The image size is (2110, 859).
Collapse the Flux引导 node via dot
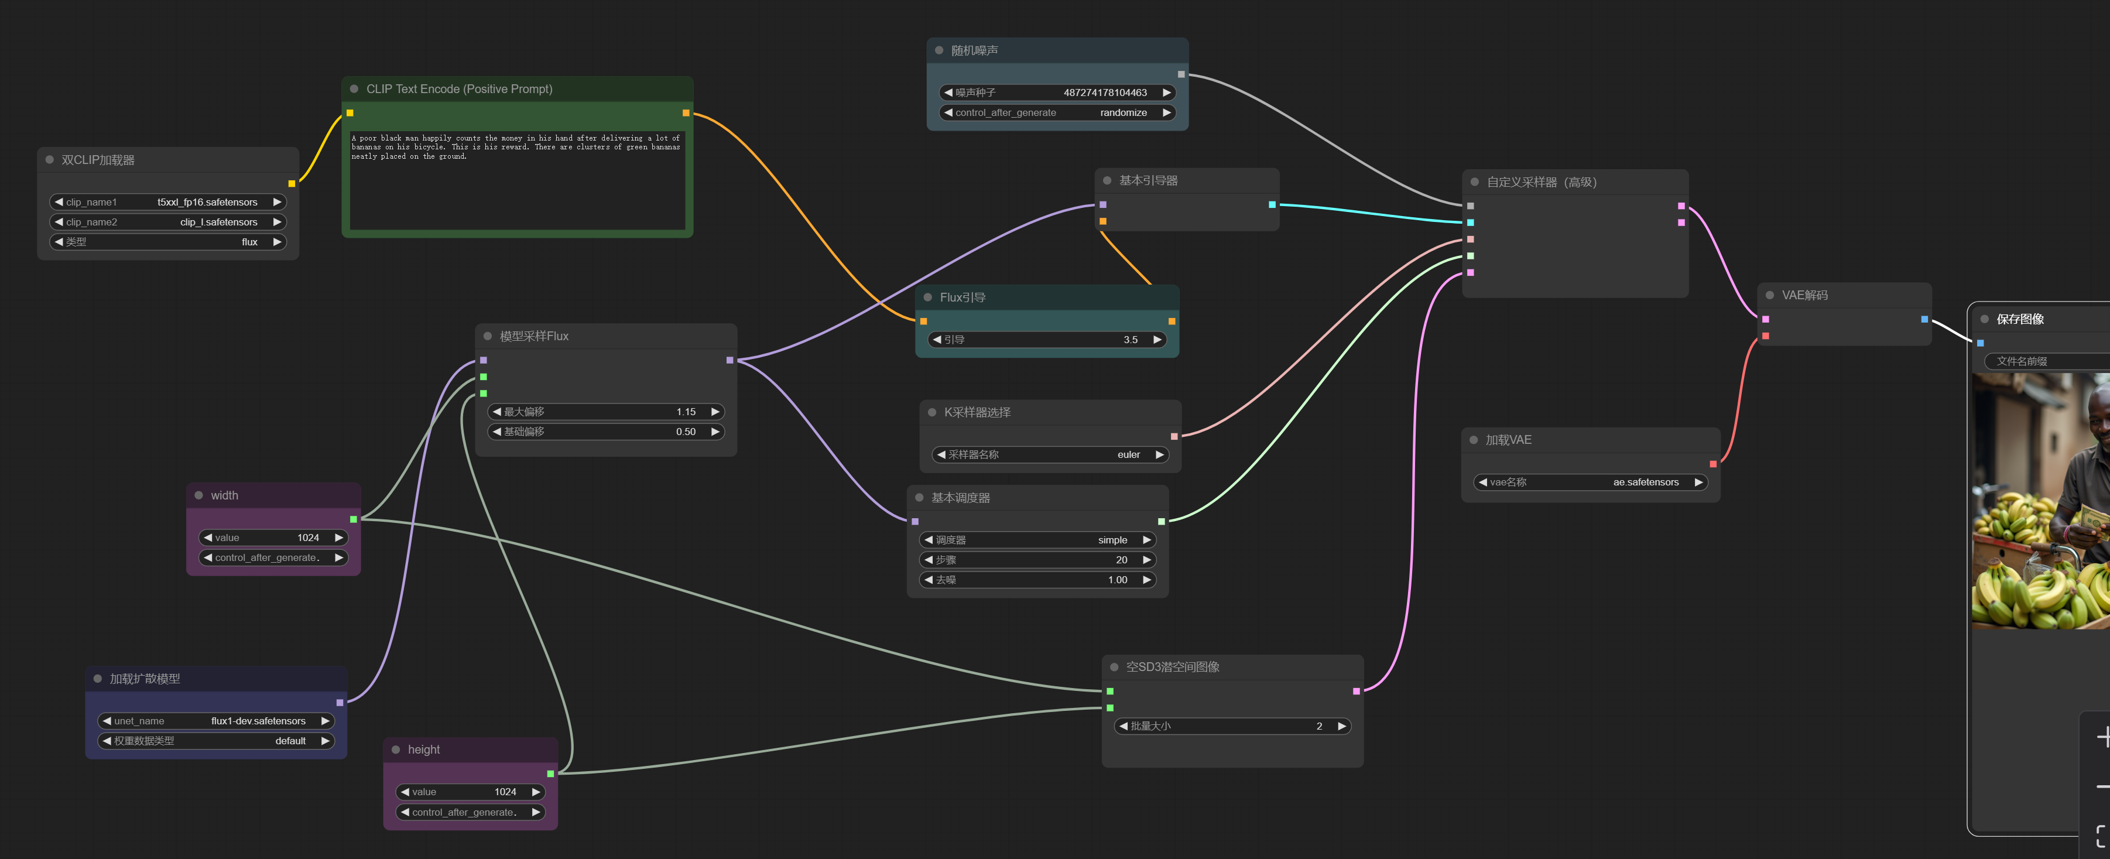click(928, 297)
